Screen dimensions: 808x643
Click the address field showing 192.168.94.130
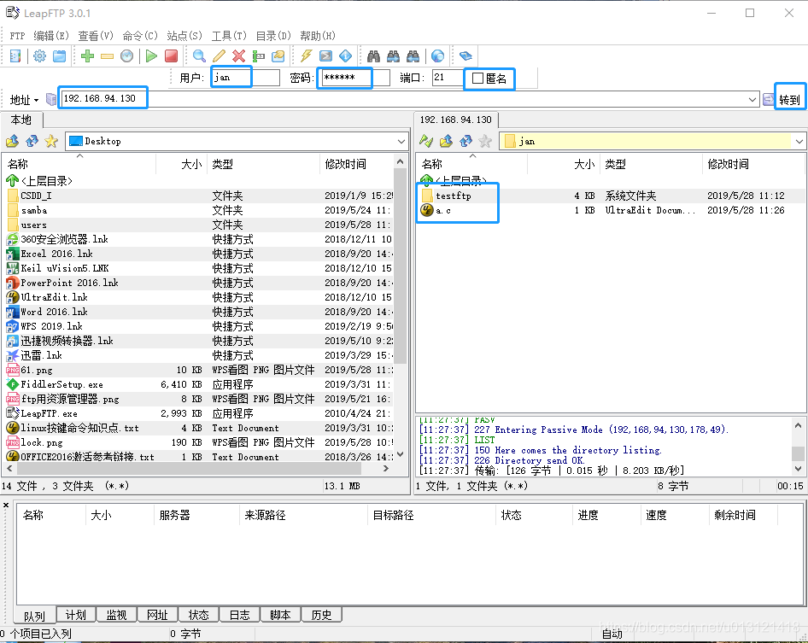tap(408, 99)
